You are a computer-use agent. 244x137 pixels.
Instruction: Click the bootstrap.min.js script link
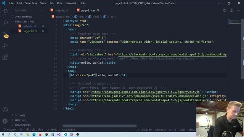(x=151, y=100)
